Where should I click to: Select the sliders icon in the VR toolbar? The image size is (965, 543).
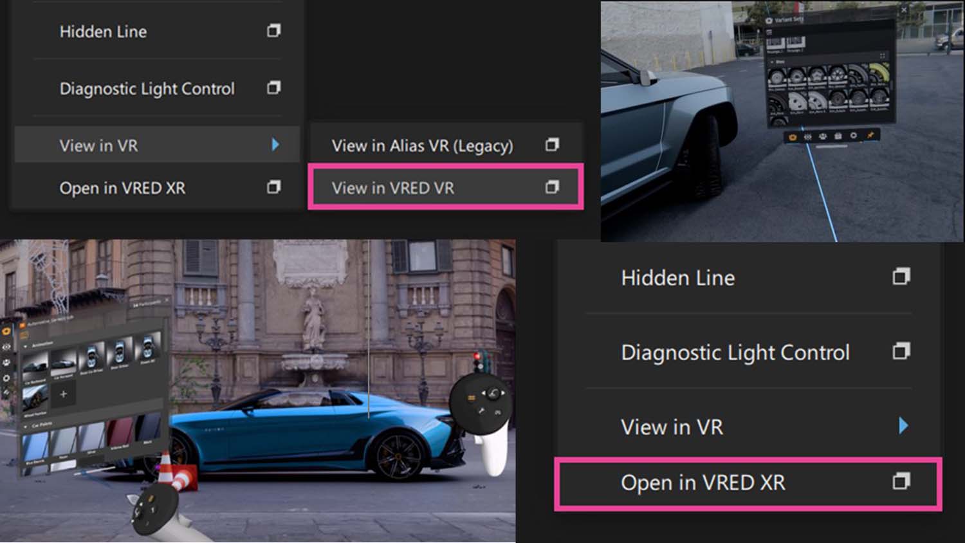[808, 137]
